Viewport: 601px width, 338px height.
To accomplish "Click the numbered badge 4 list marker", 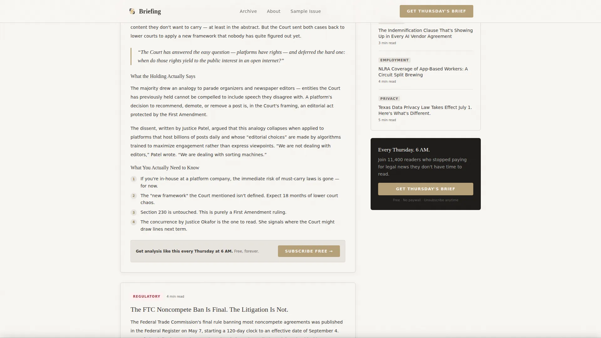I will tap(134, 222).
